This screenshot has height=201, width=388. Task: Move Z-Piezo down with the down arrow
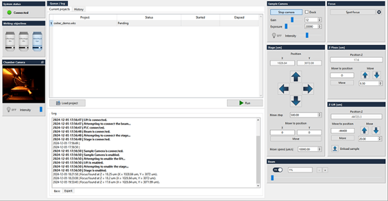[376, 75]
